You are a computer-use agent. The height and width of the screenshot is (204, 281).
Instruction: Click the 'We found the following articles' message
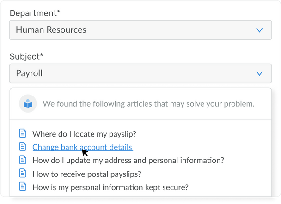148,104
